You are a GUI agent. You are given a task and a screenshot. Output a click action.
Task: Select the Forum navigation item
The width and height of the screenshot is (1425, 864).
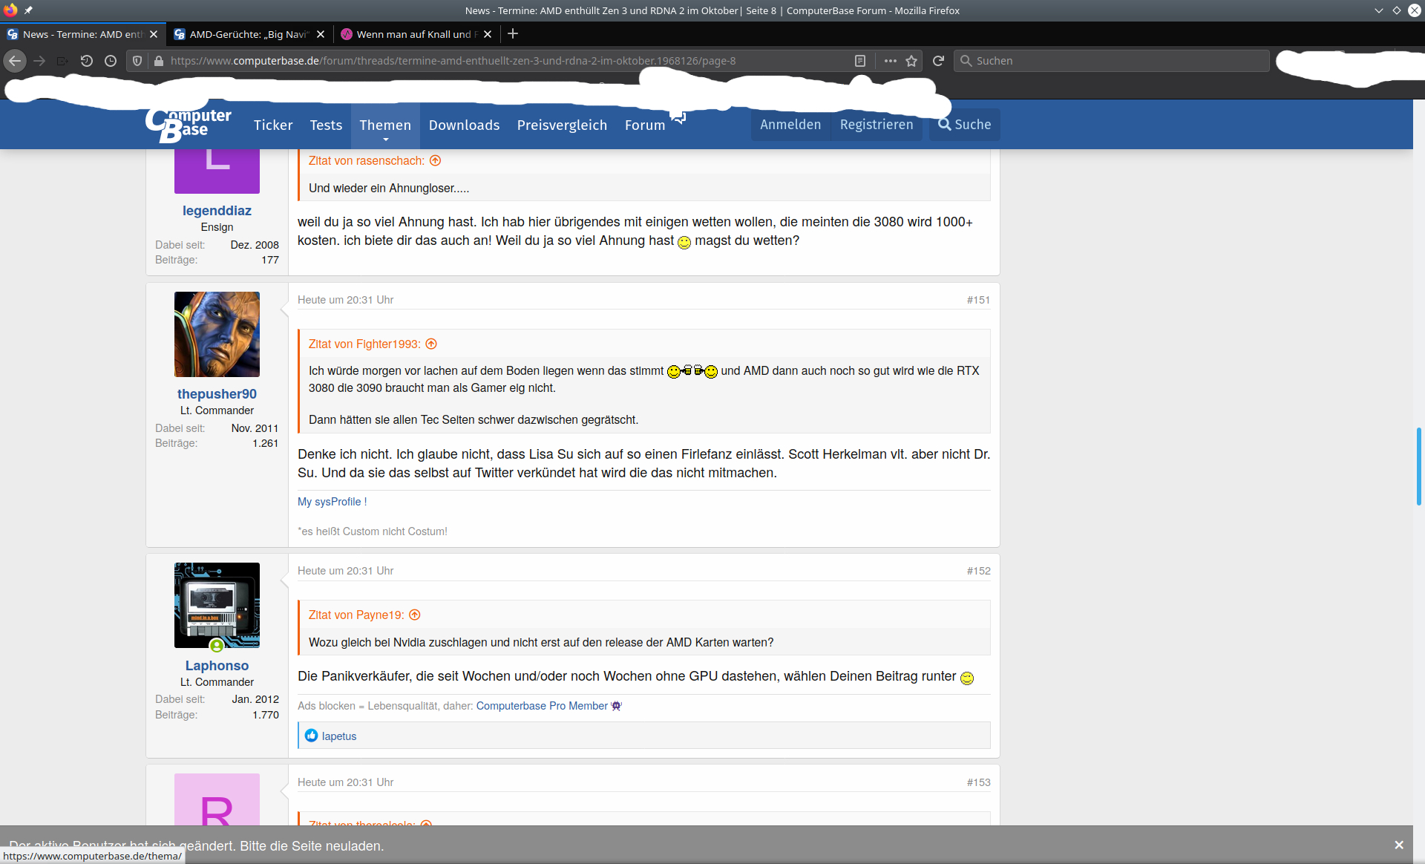click(643, 125)
